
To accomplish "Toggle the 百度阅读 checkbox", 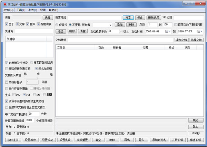I will point(38,24).
